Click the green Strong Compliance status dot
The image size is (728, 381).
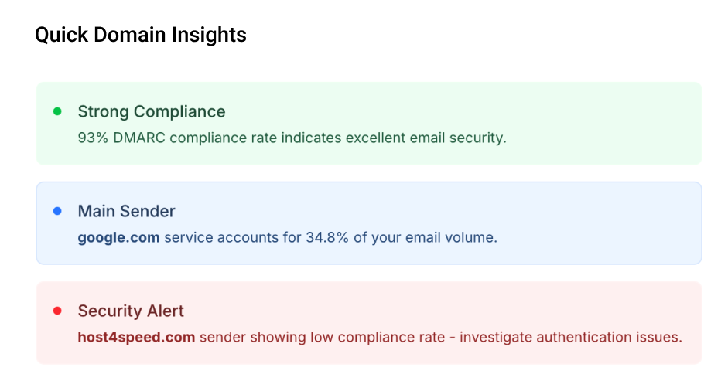pos(57,111)
